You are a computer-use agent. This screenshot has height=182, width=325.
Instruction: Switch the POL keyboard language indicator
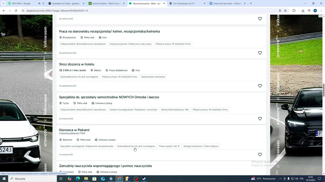pos(302,179)
